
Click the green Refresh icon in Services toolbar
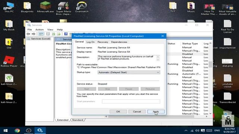pos(53,34)
